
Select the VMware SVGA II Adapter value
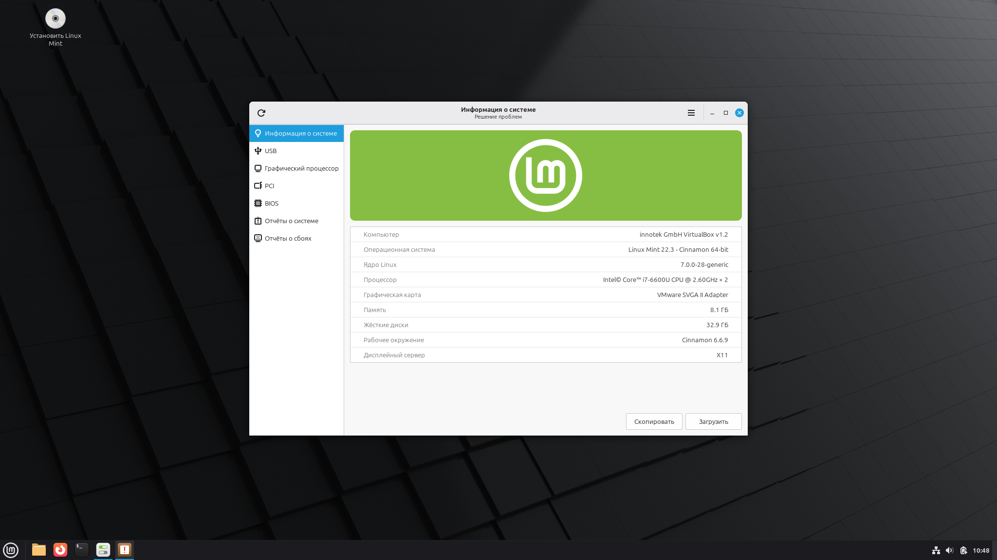coord(693,295)
